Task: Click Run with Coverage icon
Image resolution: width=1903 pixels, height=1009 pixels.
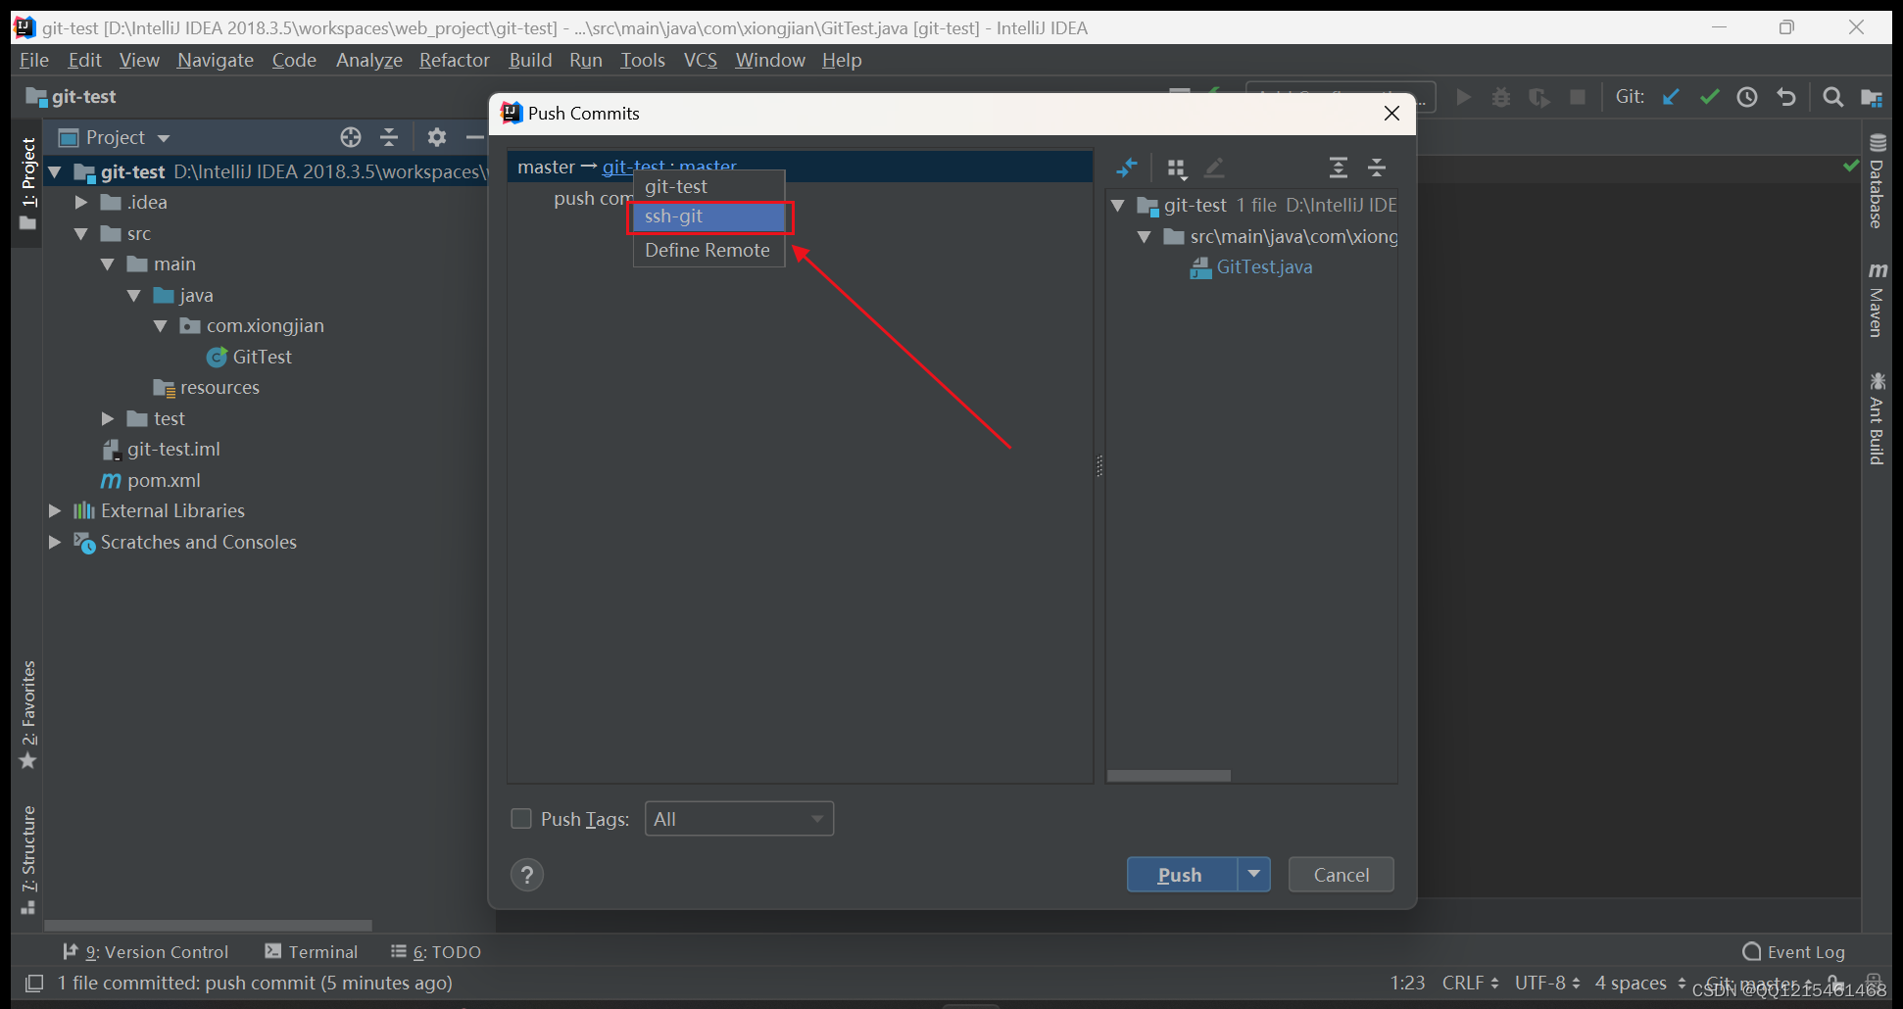Action: (x=1539, y=97)
